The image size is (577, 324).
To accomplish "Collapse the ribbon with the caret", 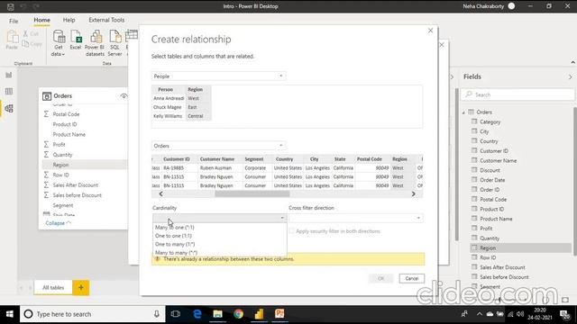I will pos(572,62).
